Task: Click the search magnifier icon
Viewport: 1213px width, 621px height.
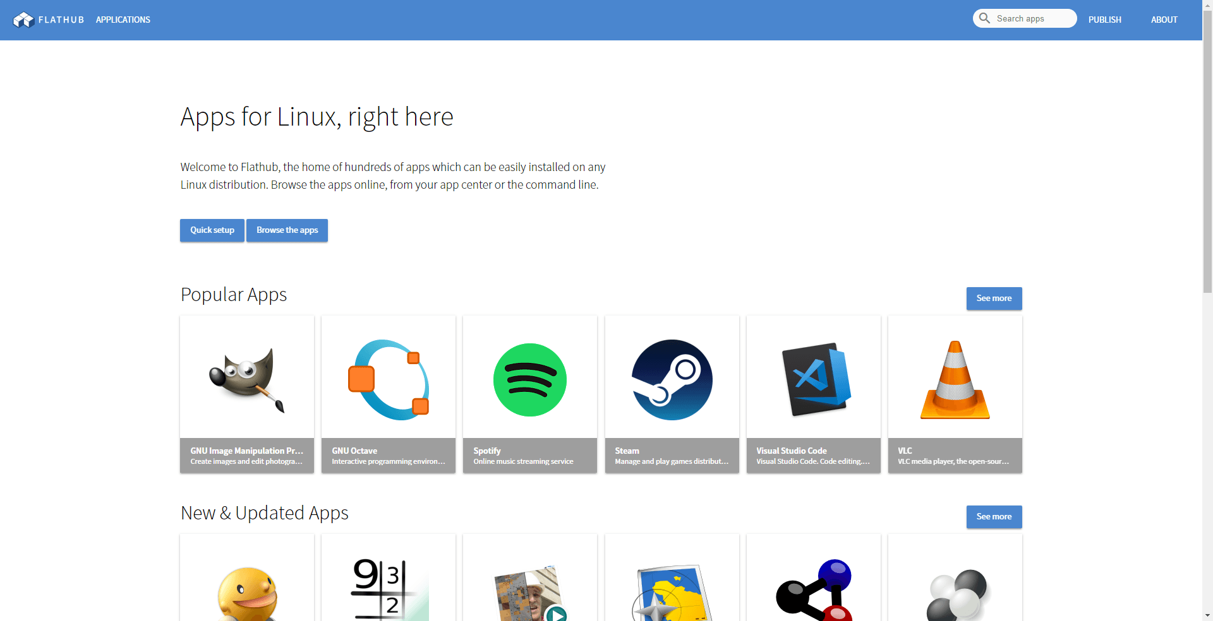Action: 984,18
